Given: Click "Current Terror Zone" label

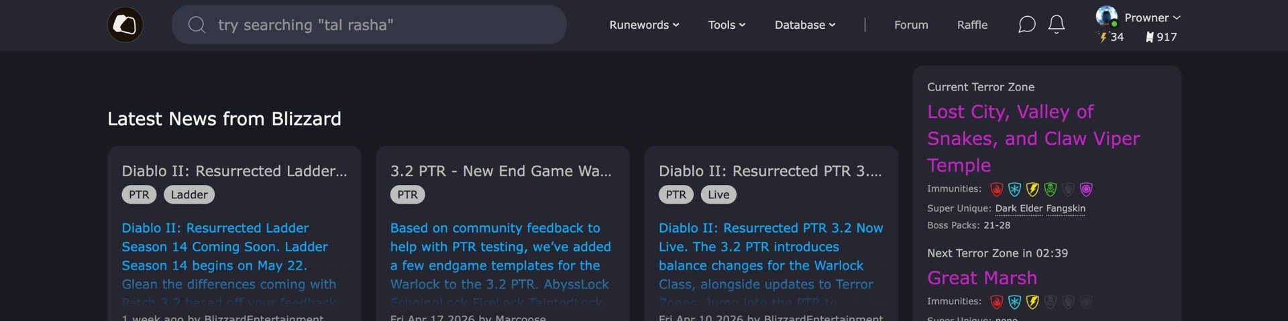Looking at the screenshot, I should click(981, 87).
